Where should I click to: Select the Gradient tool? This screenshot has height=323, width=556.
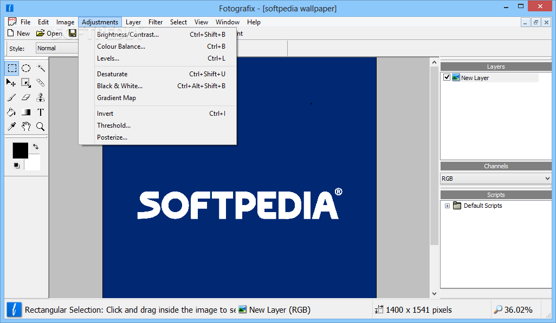[x=26, y=113]
